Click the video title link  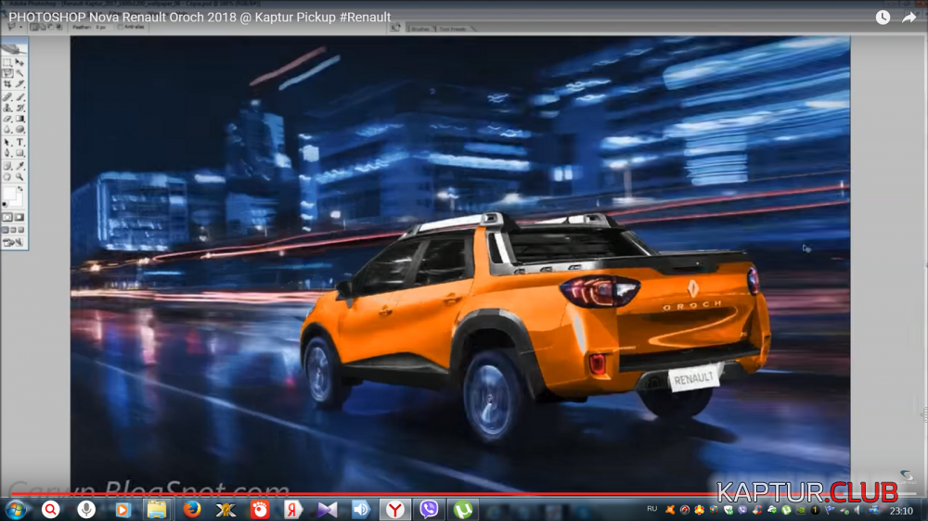click(200, 17)
